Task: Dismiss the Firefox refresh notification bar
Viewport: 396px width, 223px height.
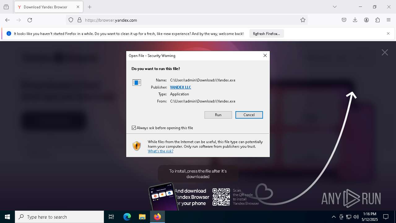Action: 388,33
